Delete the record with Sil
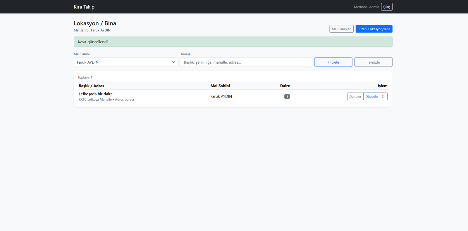 (x=383, y=97)
